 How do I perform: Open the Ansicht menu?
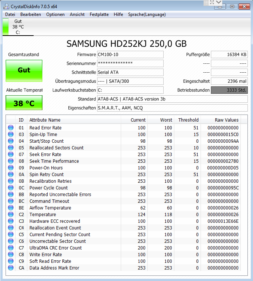(77, 14)
